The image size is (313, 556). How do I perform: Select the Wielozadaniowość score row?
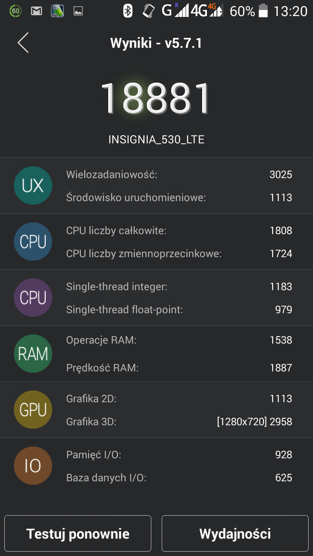pos(179,175)
